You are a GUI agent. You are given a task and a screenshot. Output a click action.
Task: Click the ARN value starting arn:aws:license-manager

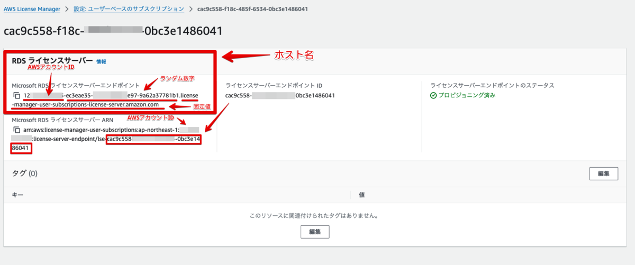tap(106, 140)
